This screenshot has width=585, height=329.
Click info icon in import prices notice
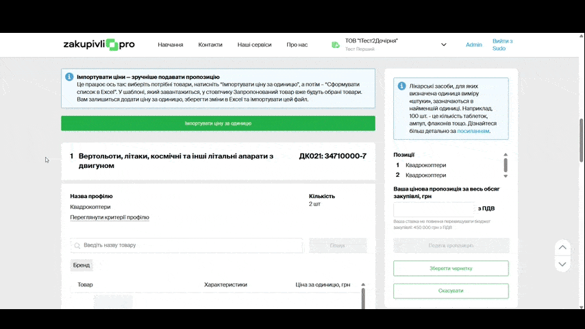pyautogui.click(x=69, y=77)
